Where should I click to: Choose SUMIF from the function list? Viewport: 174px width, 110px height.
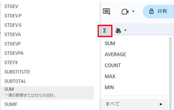pos(11,104)
